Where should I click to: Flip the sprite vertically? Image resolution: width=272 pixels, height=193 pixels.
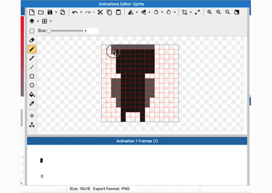tap(143, 12)
